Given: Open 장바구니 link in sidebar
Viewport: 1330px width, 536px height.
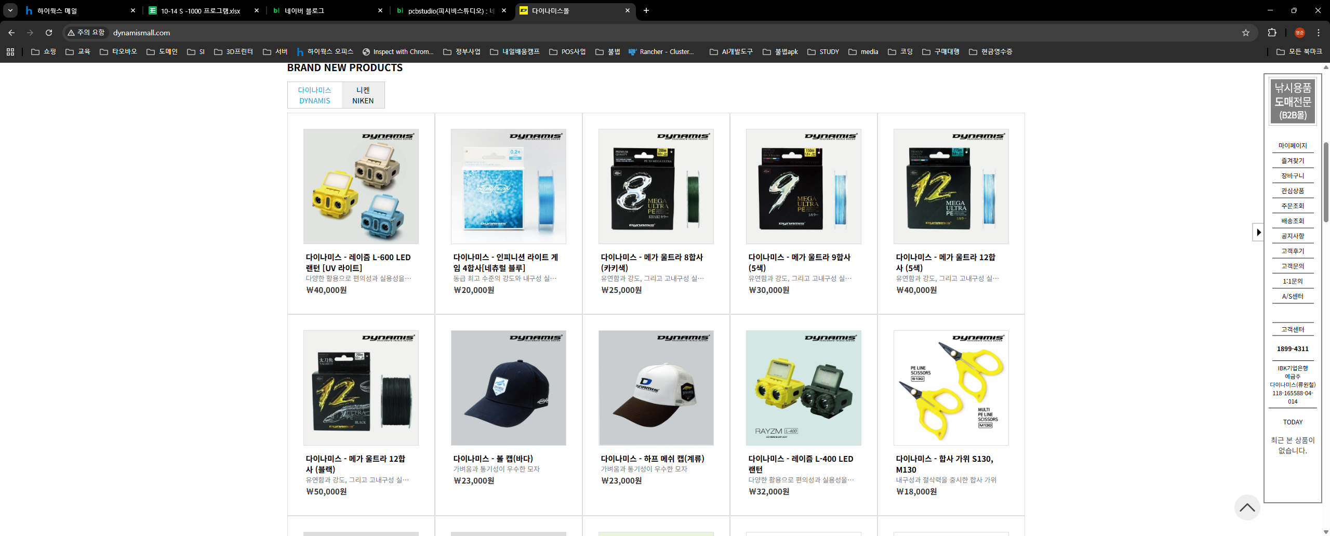Looking at the screenshot, I should coord(1292,176).
